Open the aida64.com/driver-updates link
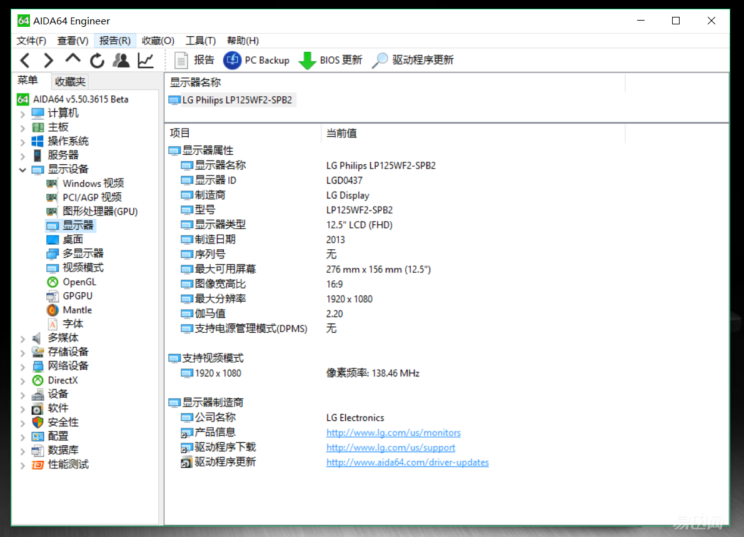This screenshot has height=537, width=744. tap(408, 462)
